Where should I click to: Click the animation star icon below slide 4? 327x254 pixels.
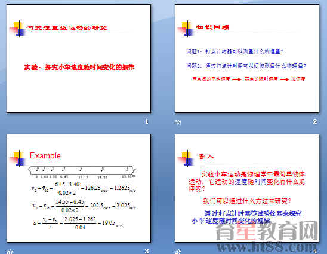click(x=178, y=252)
